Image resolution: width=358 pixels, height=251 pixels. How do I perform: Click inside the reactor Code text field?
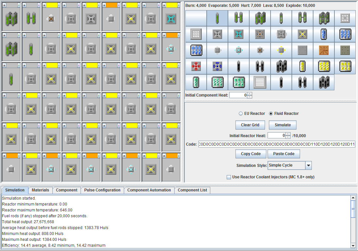(x=277, y=144)
